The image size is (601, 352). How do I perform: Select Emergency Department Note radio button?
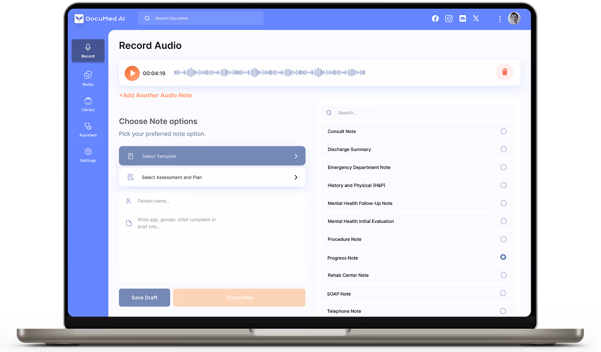pos(504,167)
